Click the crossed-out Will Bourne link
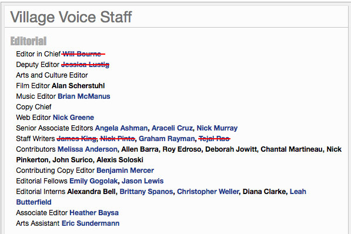This screenshot has width=351, height=234. click(x=83, y=54)
